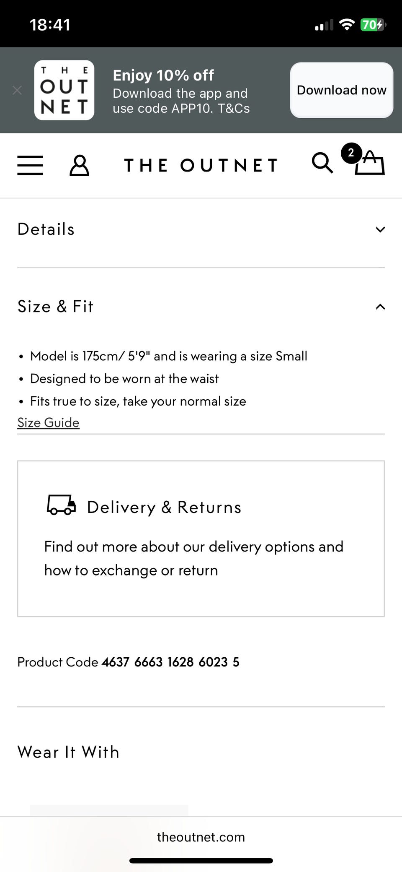Tap The Outnet app logo tile

[64, 90]
